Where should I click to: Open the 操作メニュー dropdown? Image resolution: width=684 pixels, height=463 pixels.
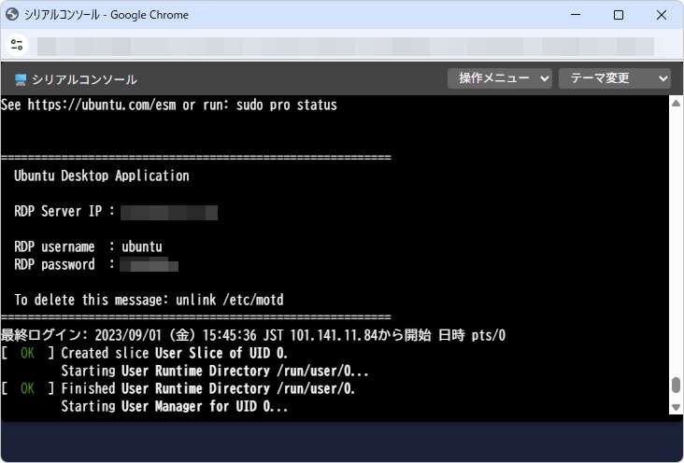500,78
